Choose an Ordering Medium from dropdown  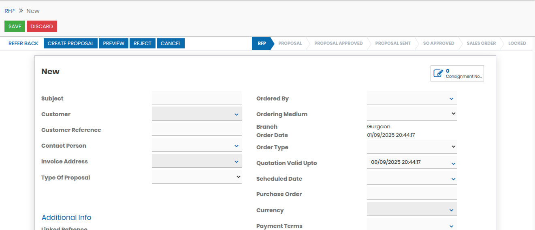(x=411, y=114)
